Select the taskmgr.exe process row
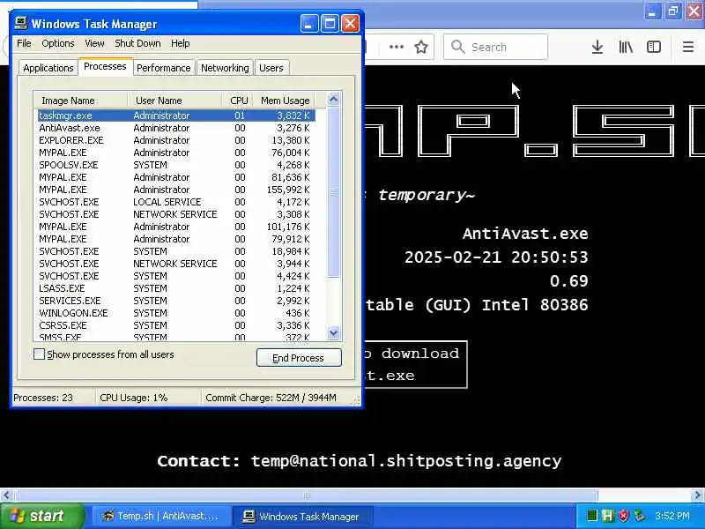Viewport: 705px width, 529px height. pos(176,115)
